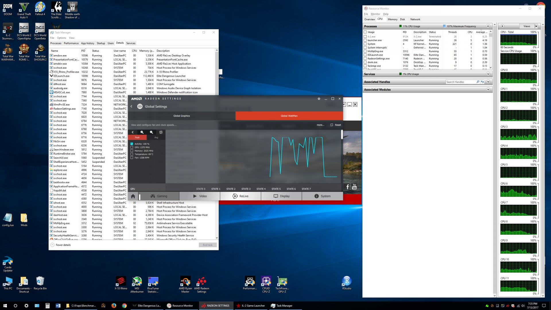The width and height of the screenshot is (551, 310).
Task: Open the System section in Radeon Settings
Action: coord(322,196)
